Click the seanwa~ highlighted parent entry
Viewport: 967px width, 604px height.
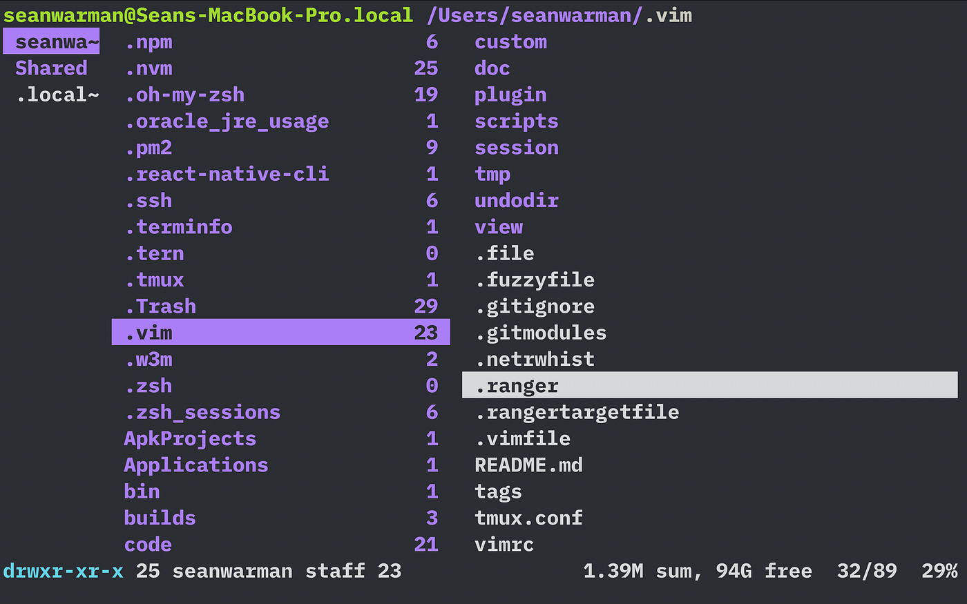tap(51, 41)
